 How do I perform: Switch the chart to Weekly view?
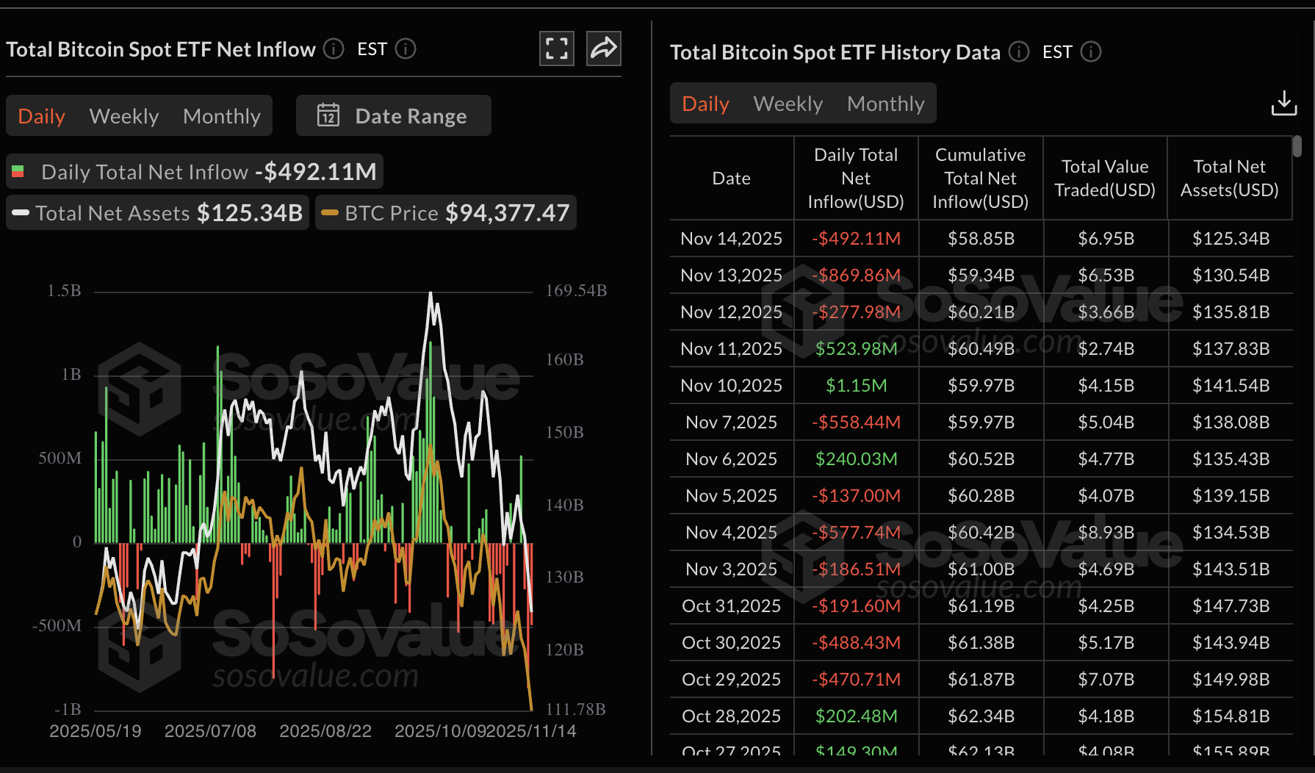pos(123,115)
